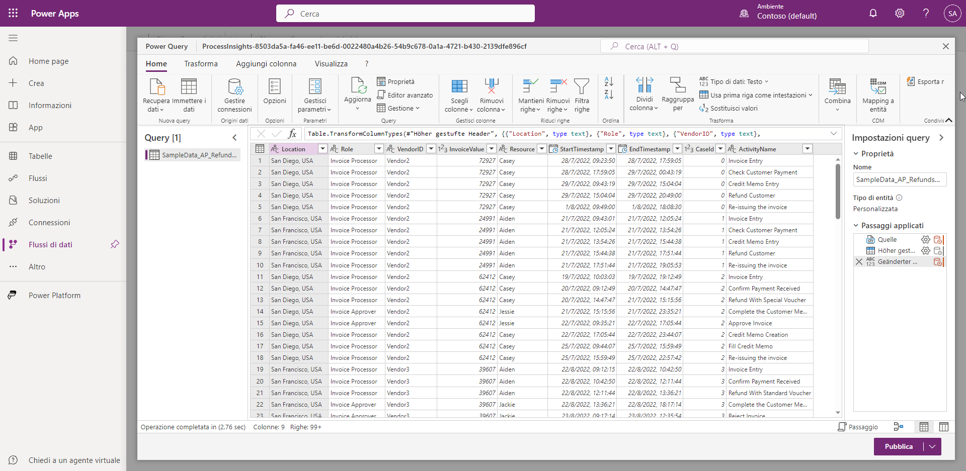966x471 pixels.
Task: Click the Filtra righe funnel icon
Action: 582,87
